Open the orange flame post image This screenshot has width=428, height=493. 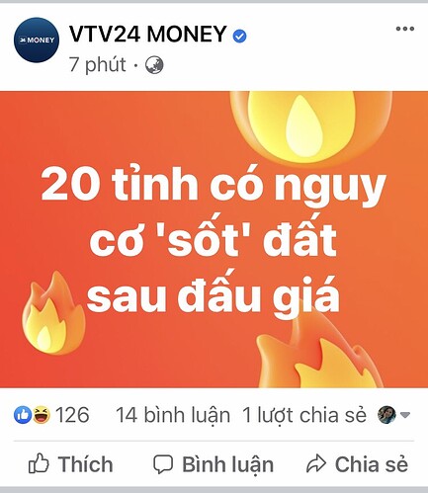tap(214, 239)
